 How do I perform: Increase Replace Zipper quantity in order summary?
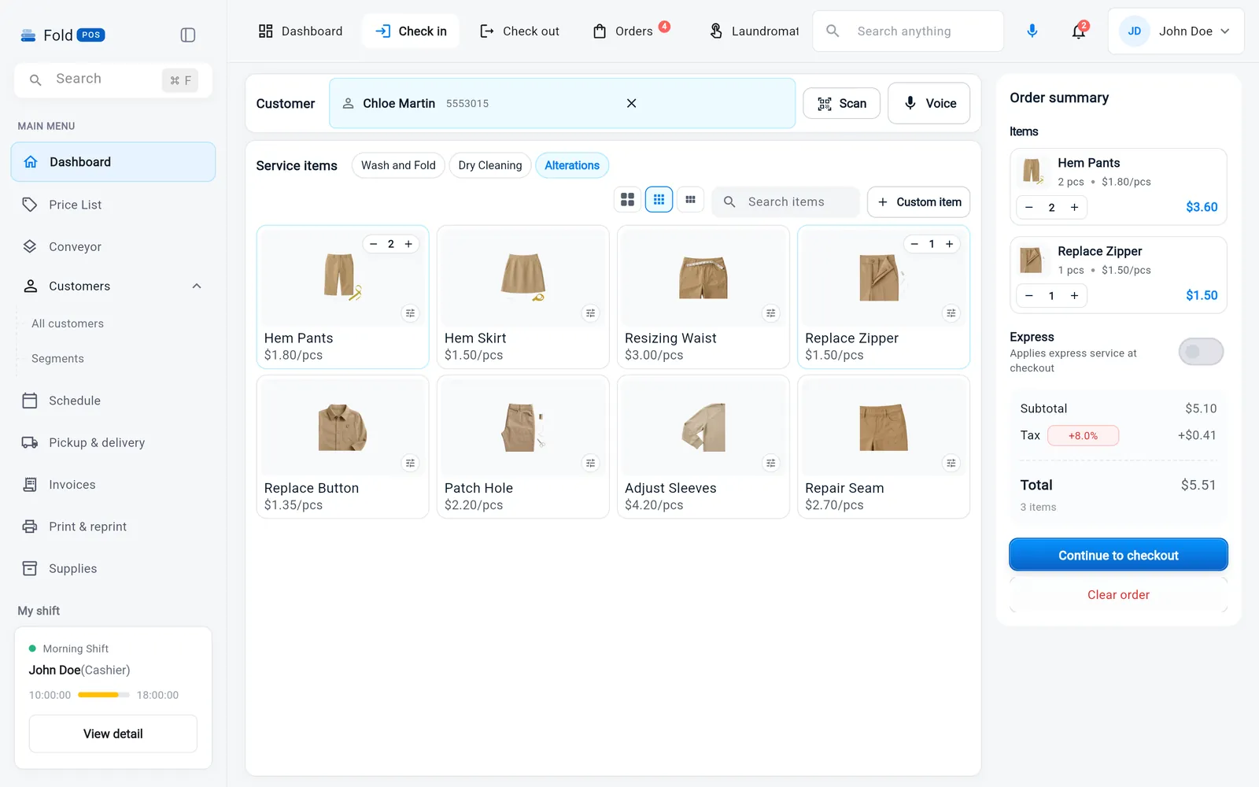[x=1074, y=295]
